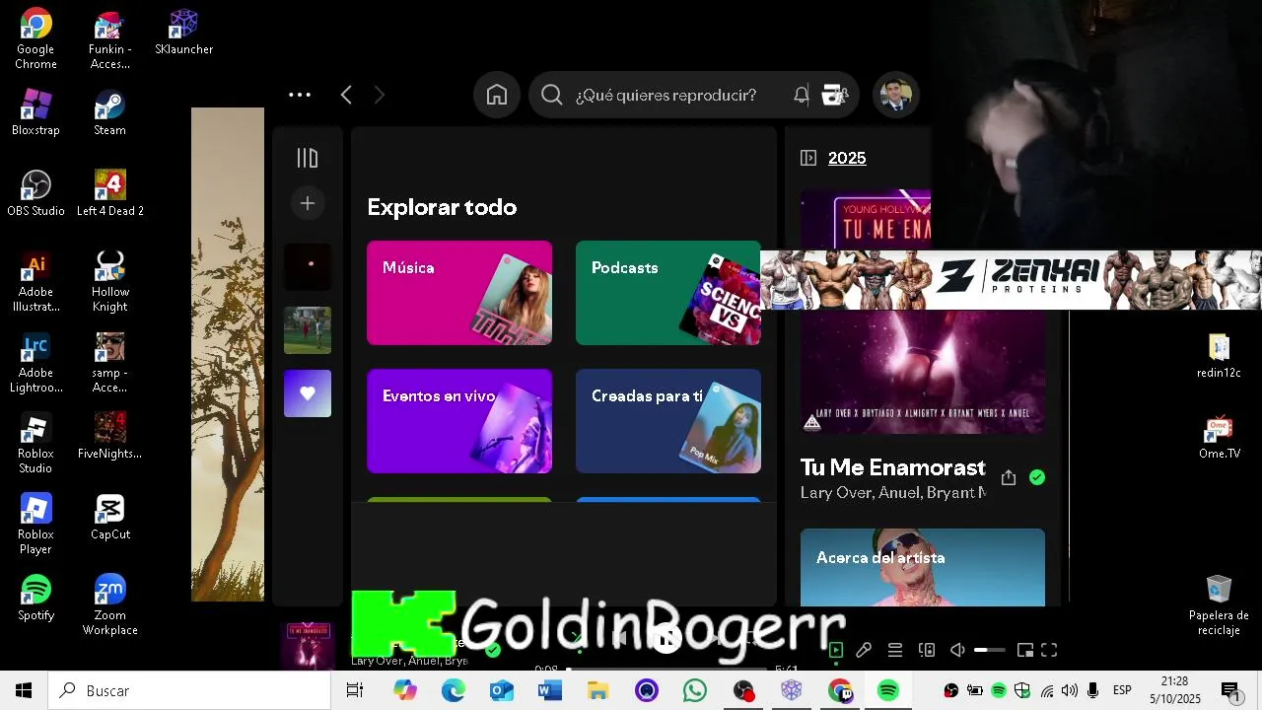Click the taskbar Buscar search box
This screenshot has width=1262, height=710.
click(189, 691)
